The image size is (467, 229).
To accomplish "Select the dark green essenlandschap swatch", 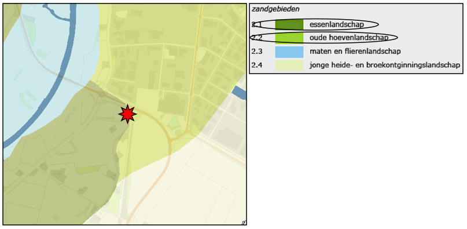I will point(289,24).
